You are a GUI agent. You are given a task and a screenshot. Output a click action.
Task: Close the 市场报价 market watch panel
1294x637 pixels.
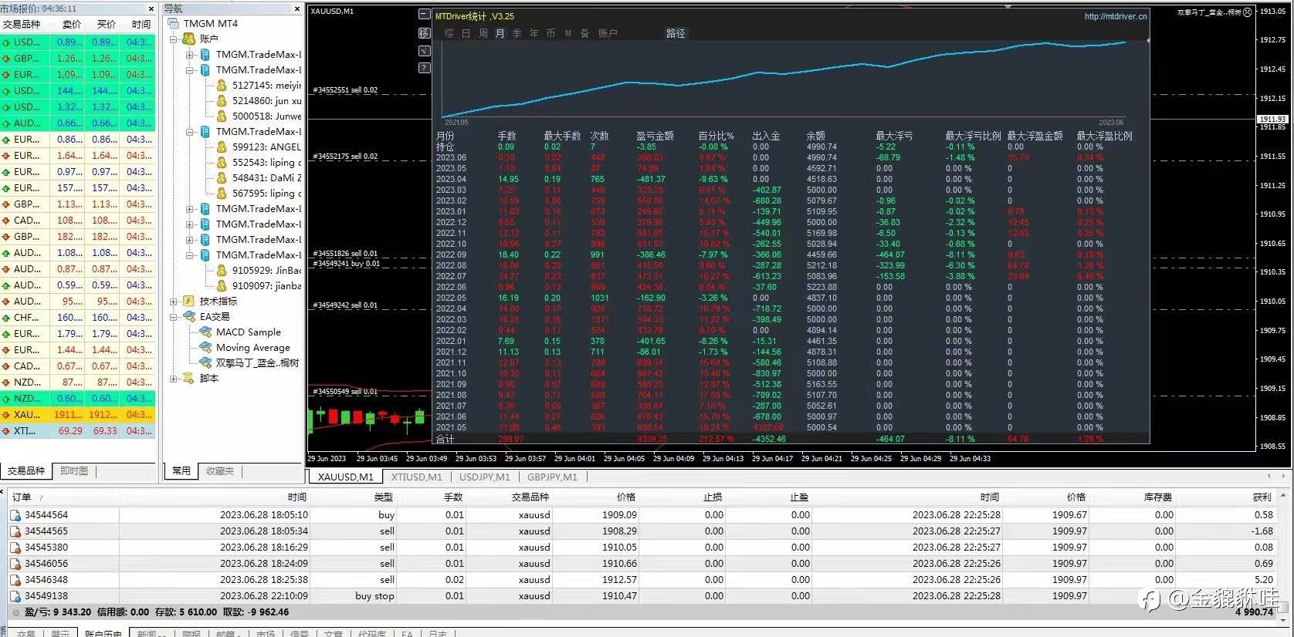tap(152, 8)
